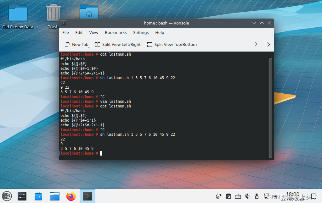Viewport: 322px width, 203px height.
Task: Launch Discover from the taskbar
Action: point(38,196)
